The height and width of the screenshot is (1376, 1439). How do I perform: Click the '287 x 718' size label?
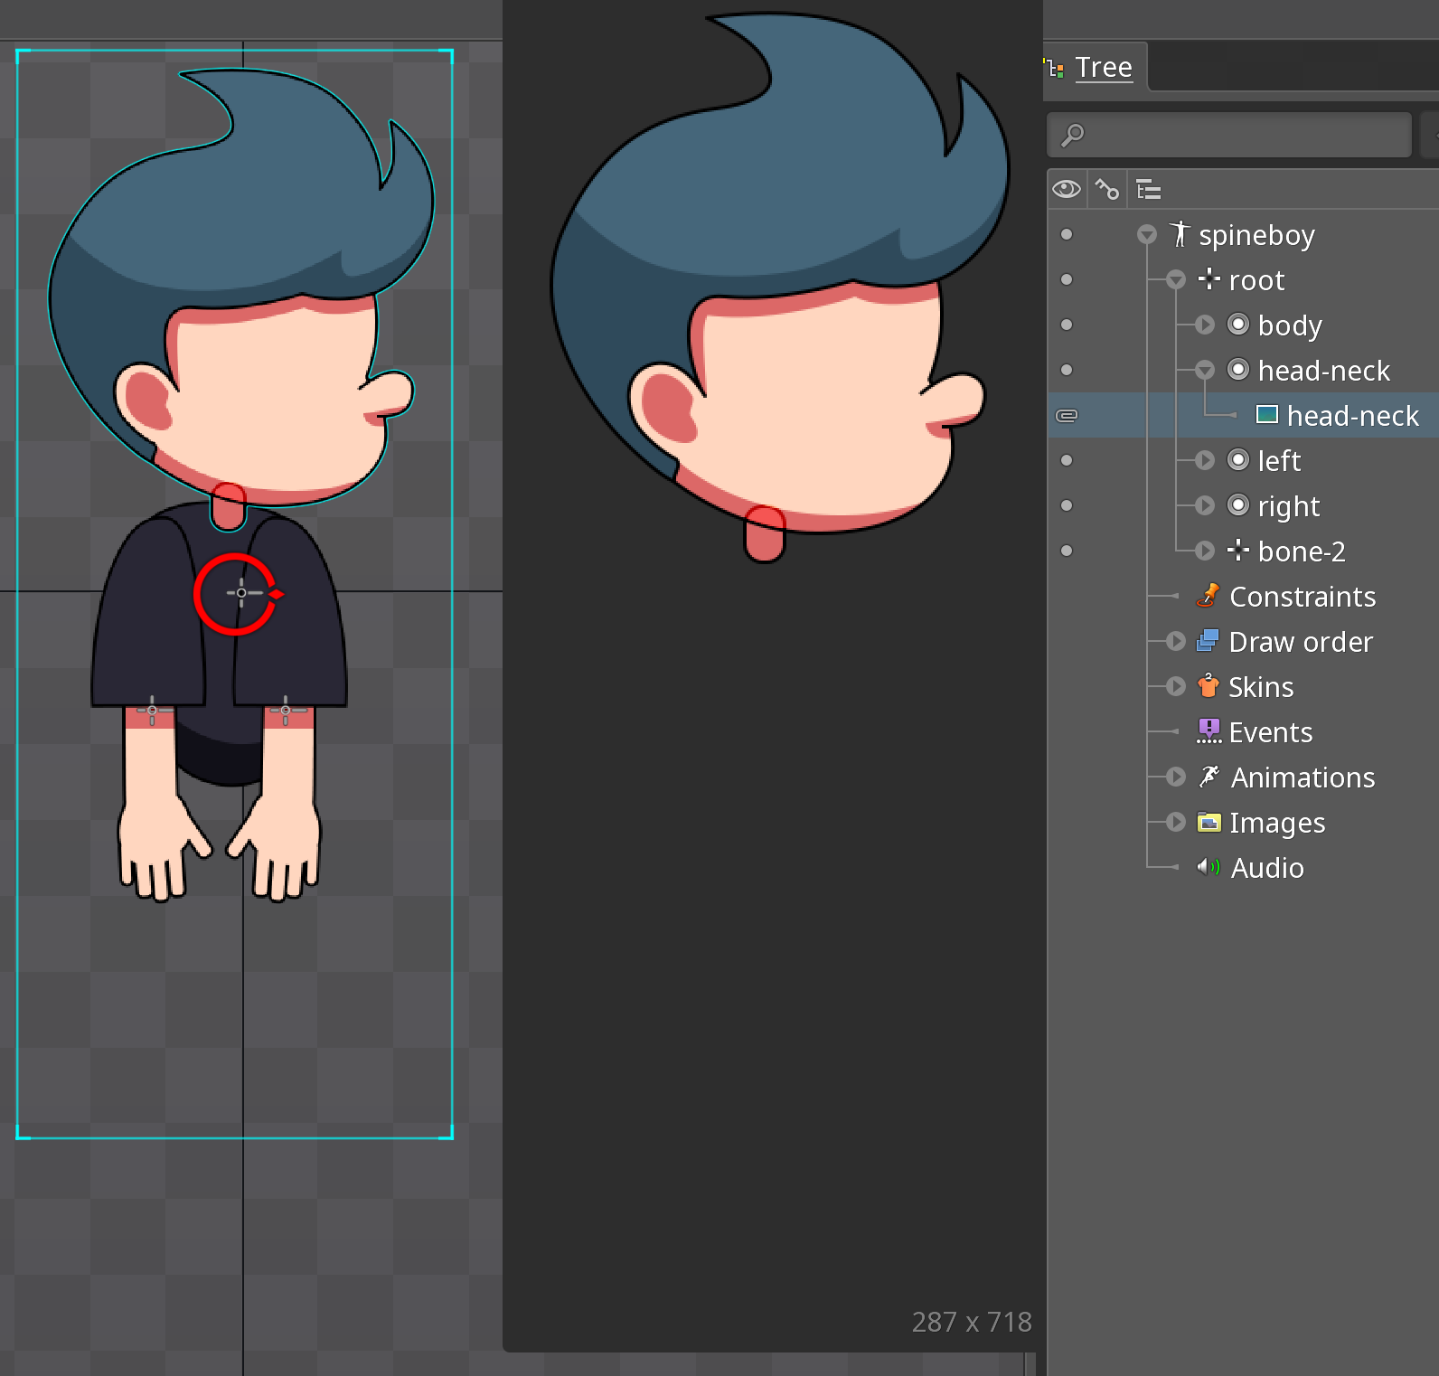coord(972,1322)
